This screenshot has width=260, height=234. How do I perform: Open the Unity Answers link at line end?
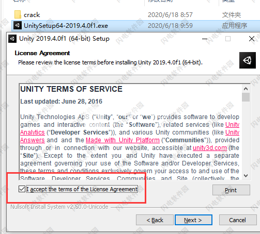(232, 132)
